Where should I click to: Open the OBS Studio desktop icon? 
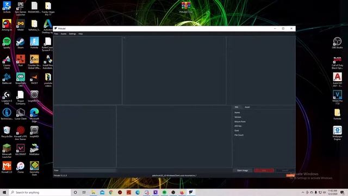click(337, 43)
